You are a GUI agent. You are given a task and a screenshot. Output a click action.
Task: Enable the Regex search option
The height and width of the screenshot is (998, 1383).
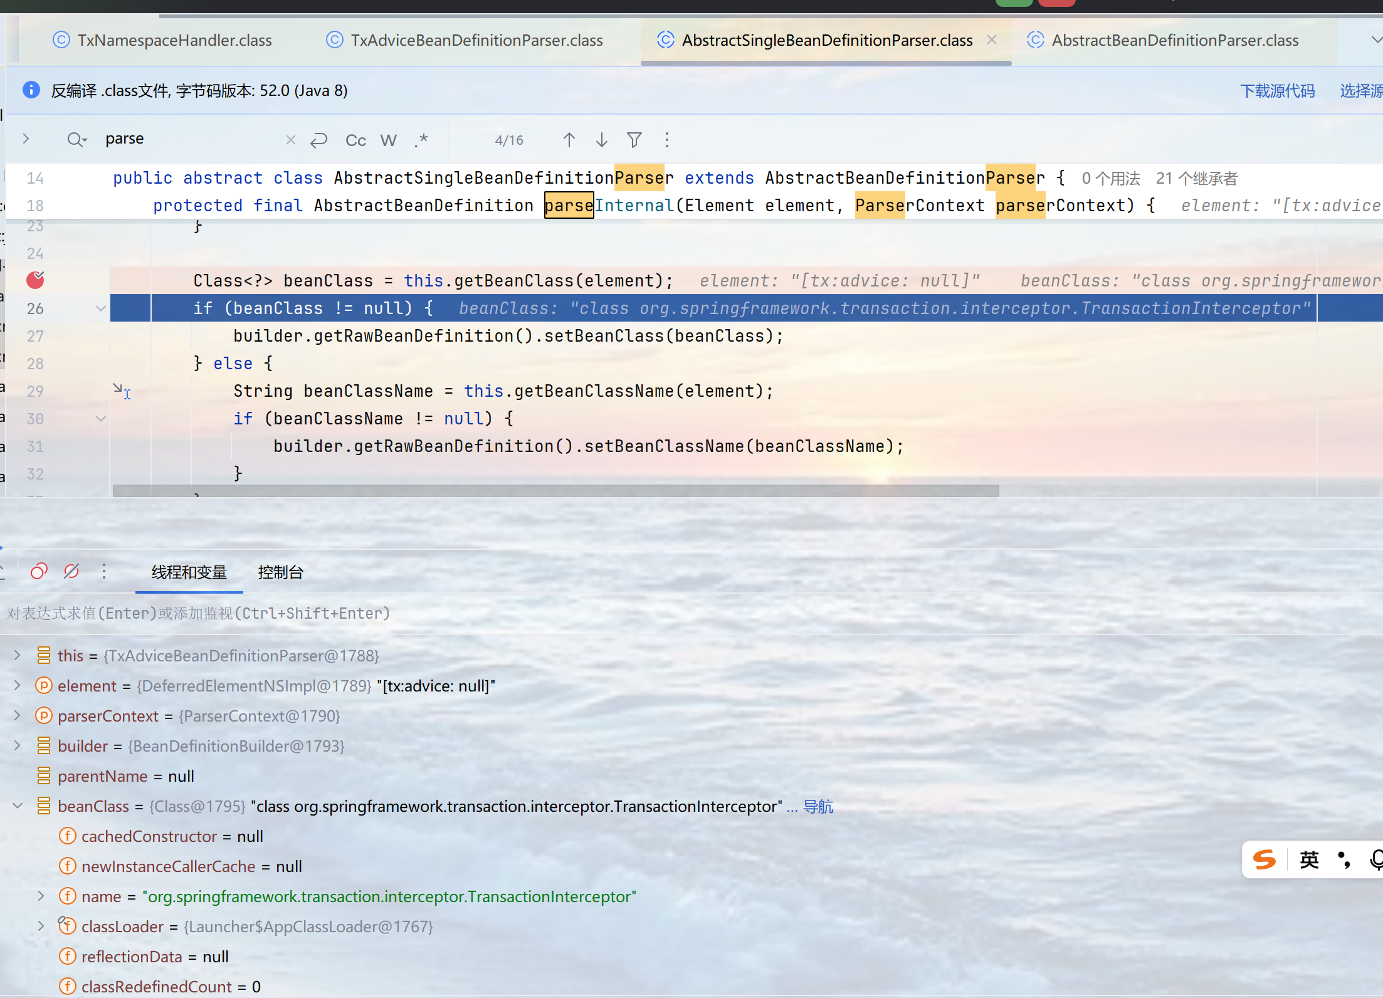[421, 140]
